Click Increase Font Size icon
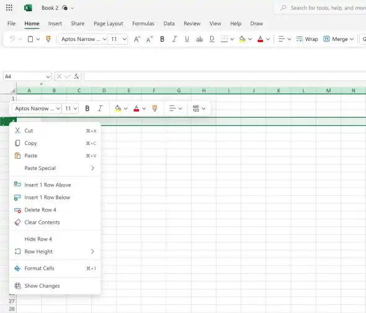Image resolution: width=366 pixels, height=313 pixels. coord(137,39)
